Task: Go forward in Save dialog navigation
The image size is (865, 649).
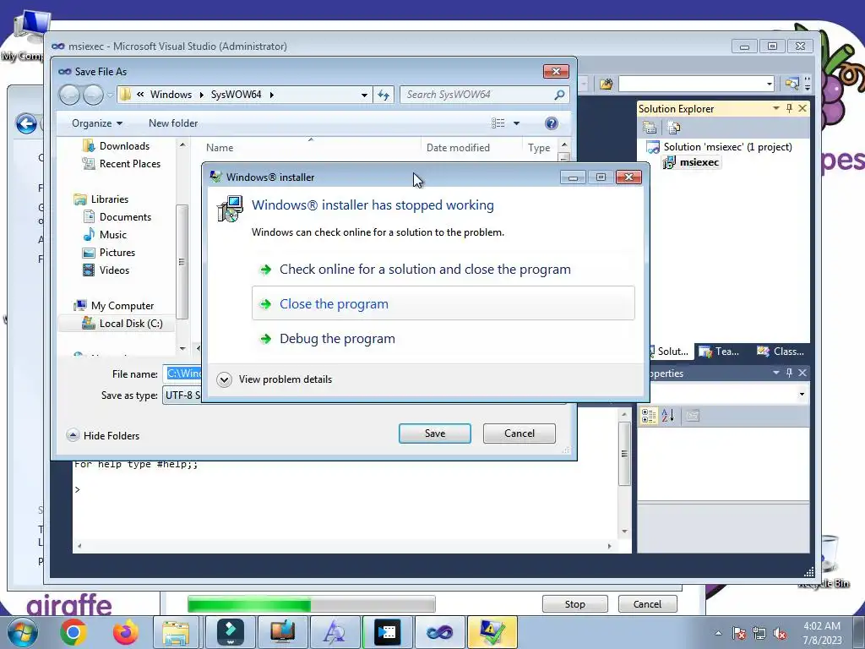Action: tap(93, 95)
